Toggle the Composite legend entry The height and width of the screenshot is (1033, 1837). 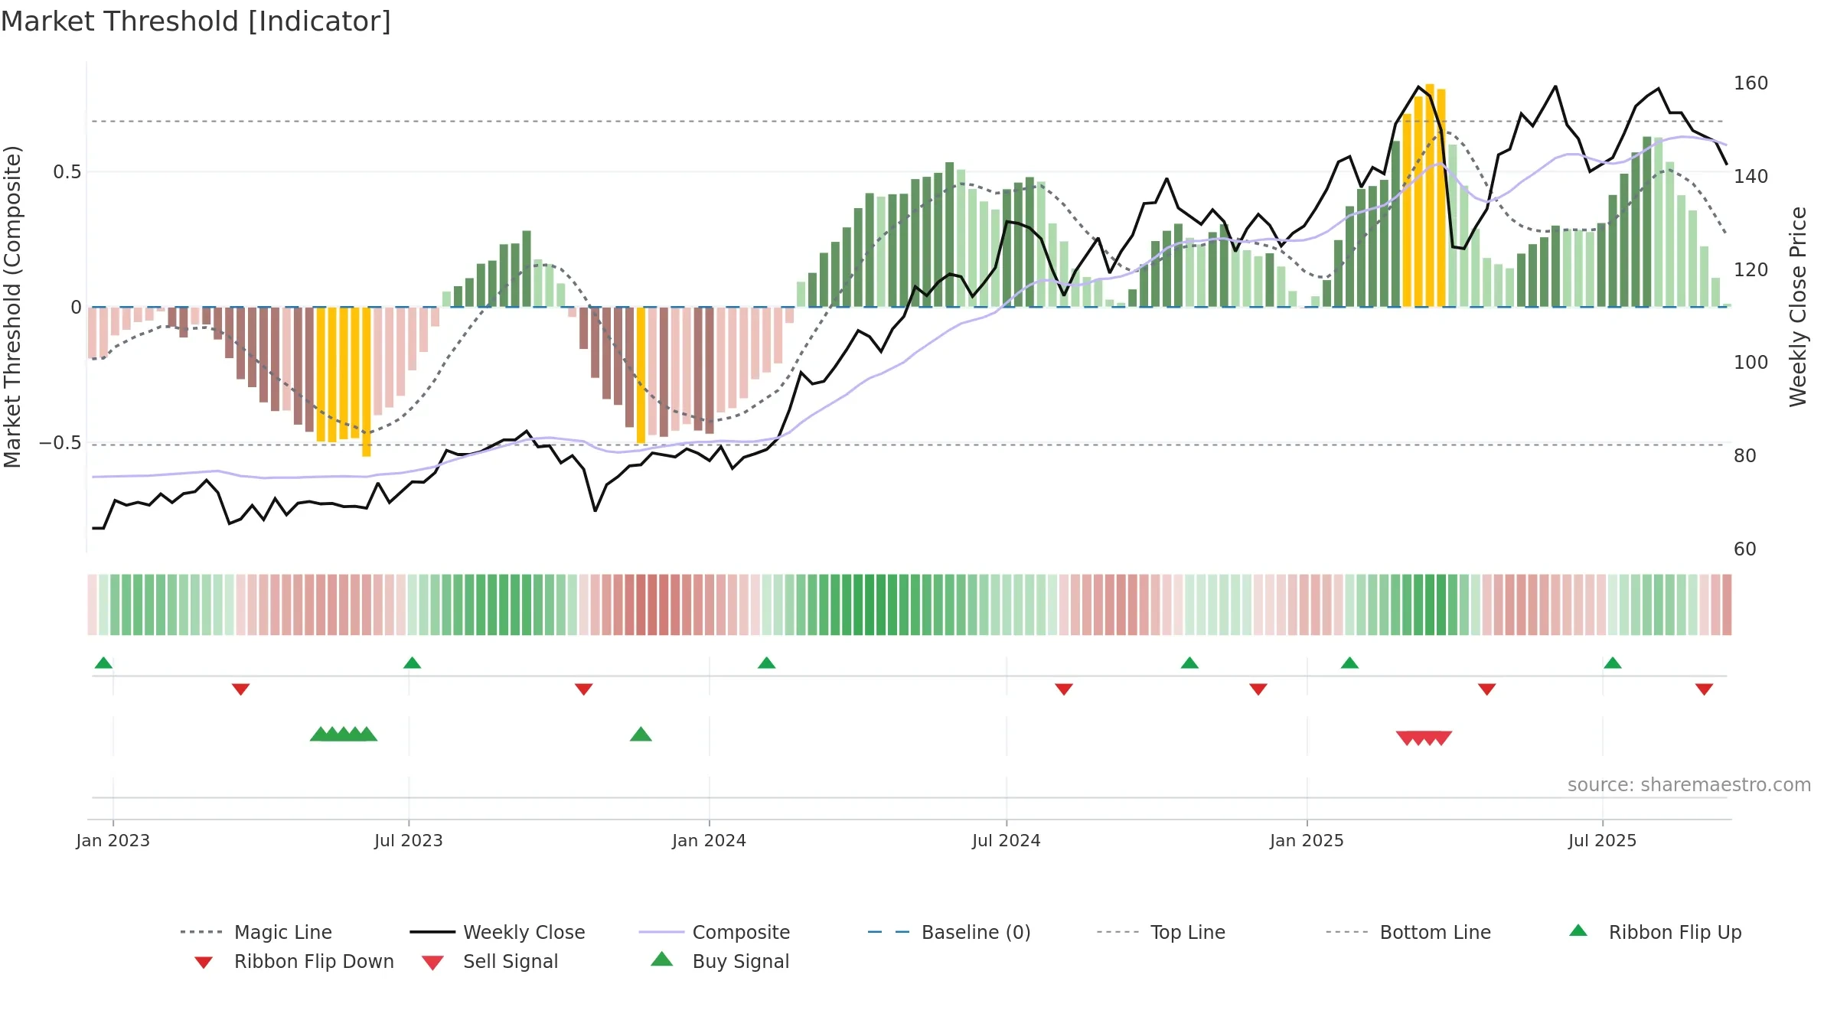click(x=714, y=932)
